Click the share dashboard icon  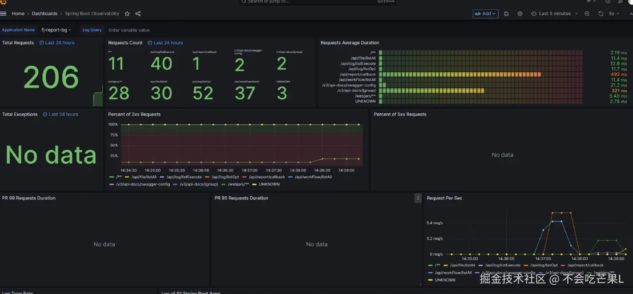(x=138, y=14)
